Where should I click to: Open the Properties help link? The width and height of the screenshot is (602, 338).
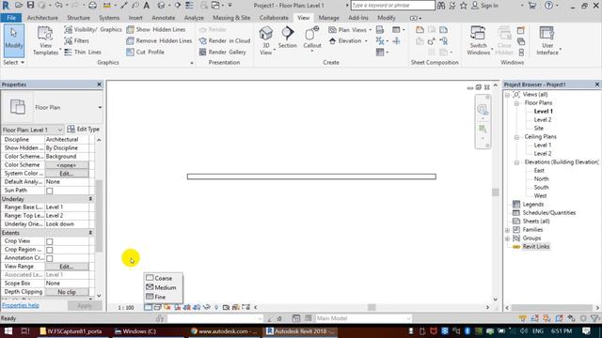[x=21, y=305]
